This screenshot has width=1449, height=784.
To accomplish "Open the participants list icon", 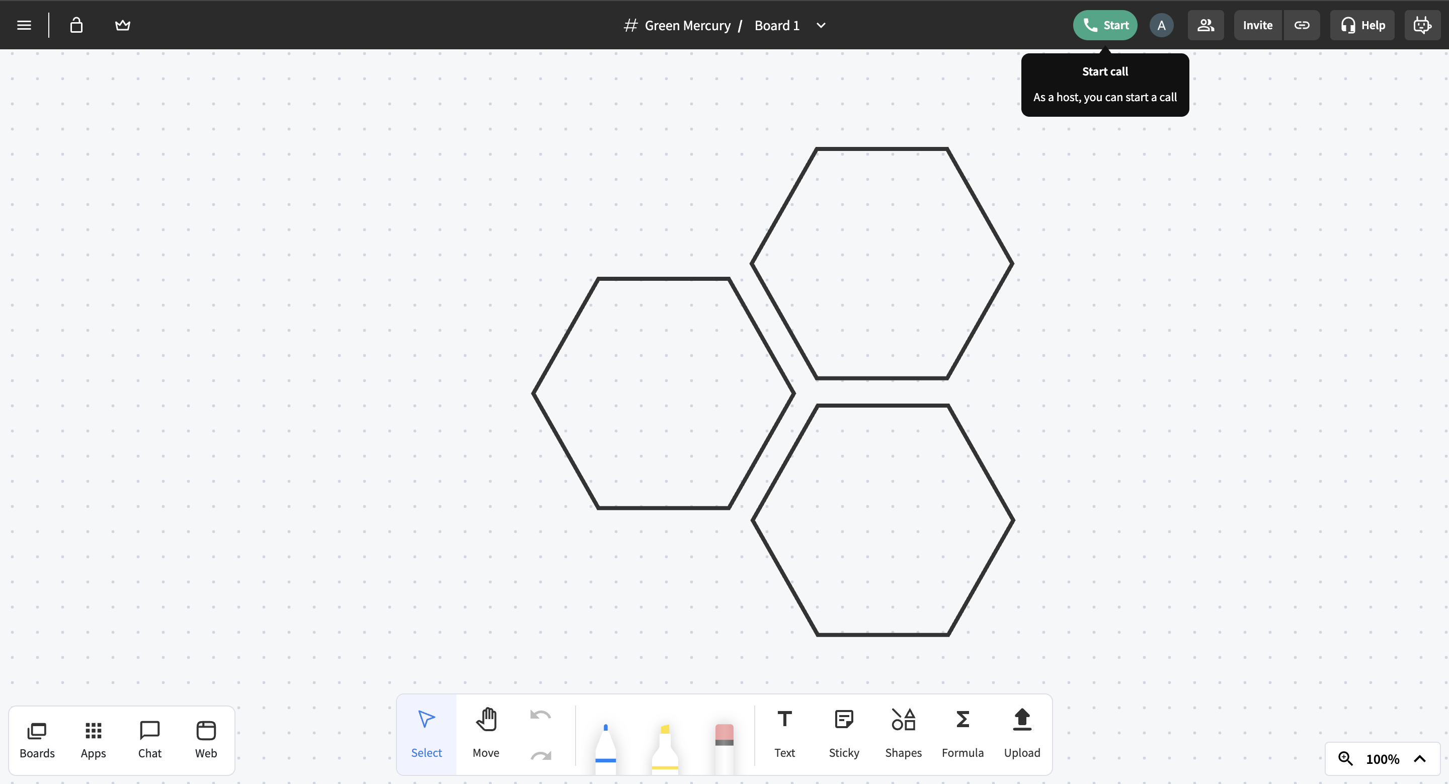I will coord(1205,25).
